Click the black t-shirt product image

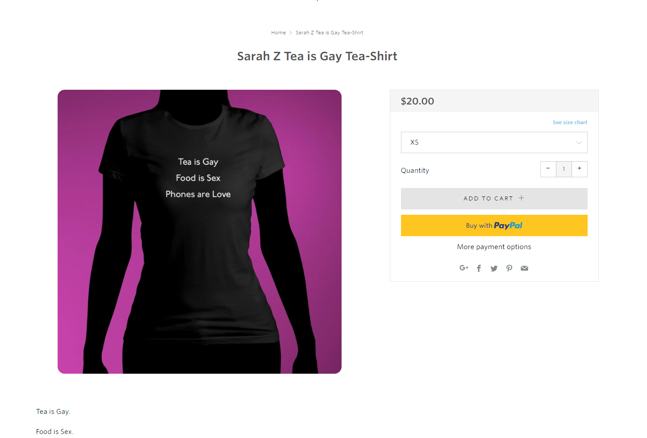pyautogui.click(x=200, y=232)
